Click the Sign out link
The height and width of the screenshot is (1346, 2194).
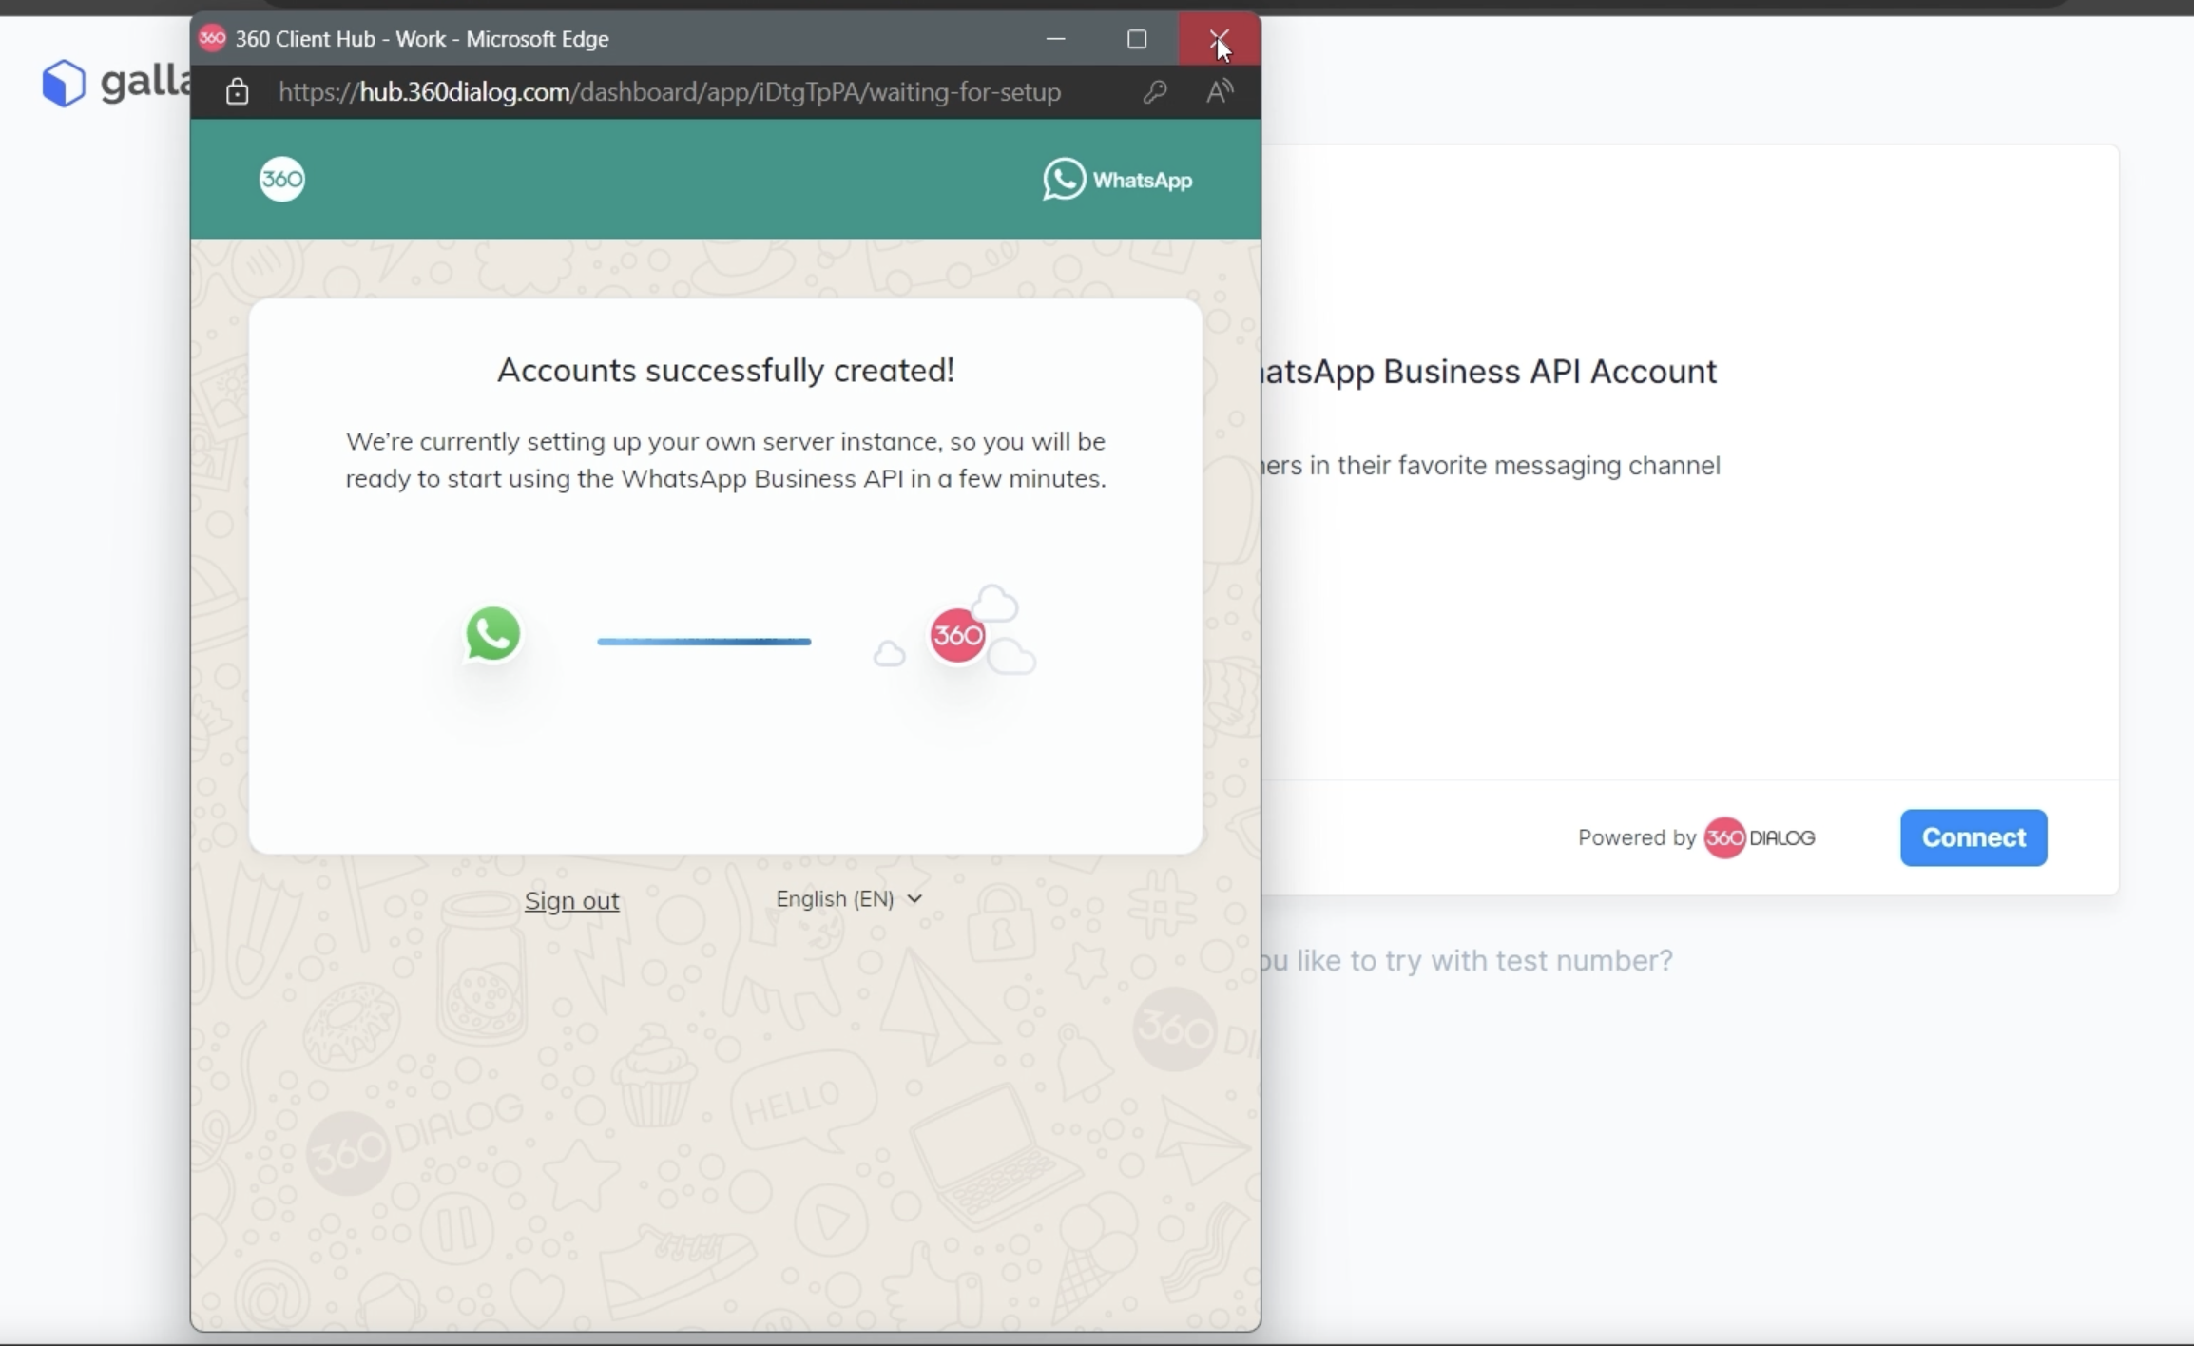click(571, 900)
